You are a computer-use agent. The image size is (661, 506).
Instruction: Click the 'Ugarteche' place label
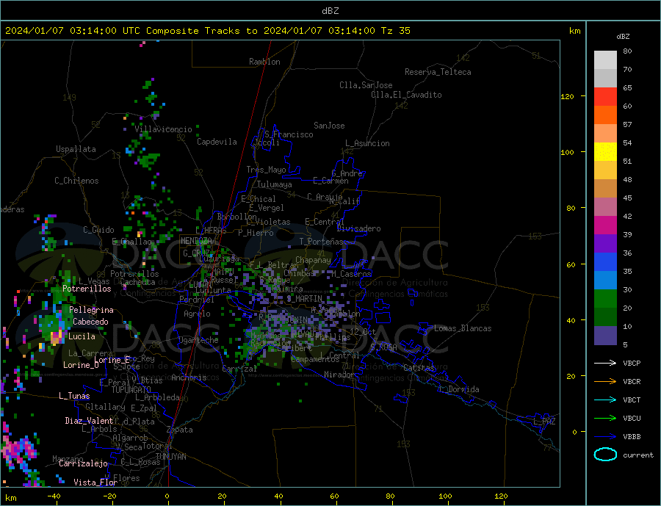pyautogui.click(x=198, y=340)
